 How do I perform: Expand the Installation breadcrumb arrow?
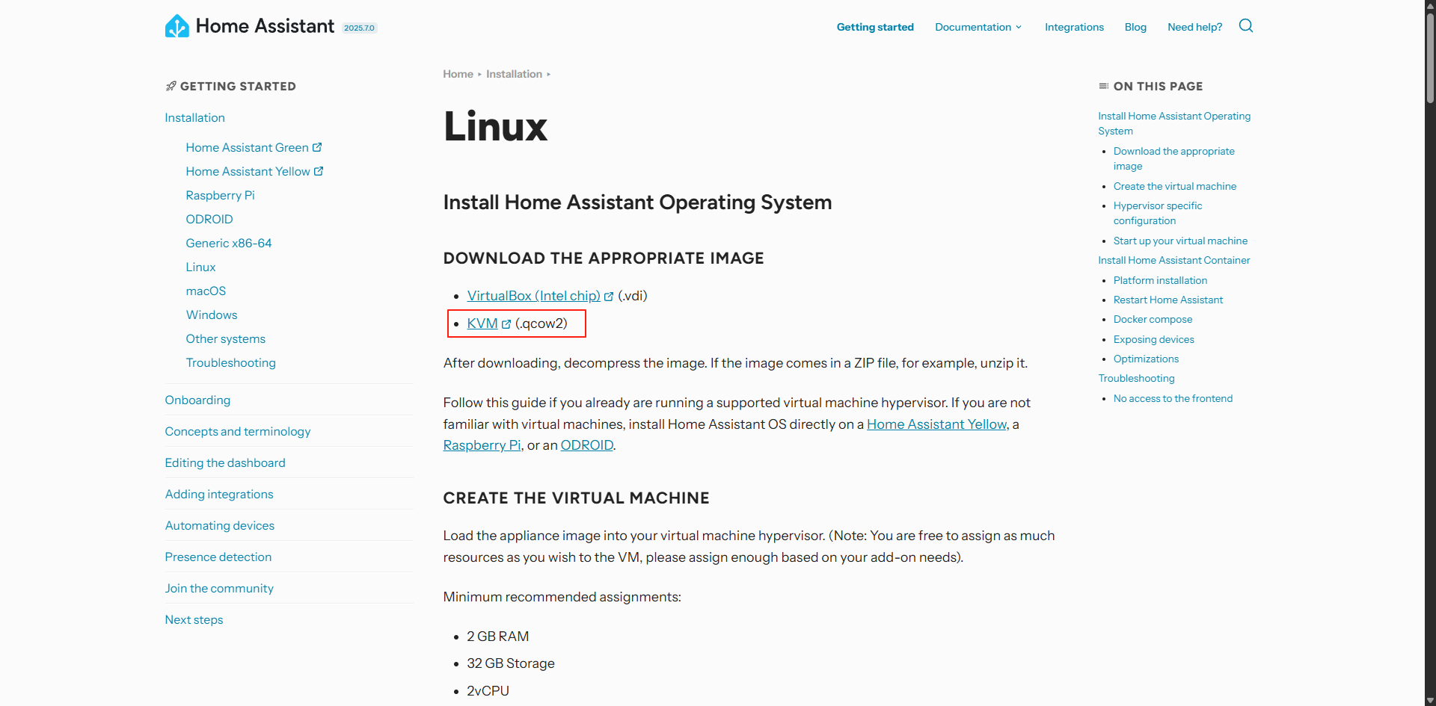(549, 74)
